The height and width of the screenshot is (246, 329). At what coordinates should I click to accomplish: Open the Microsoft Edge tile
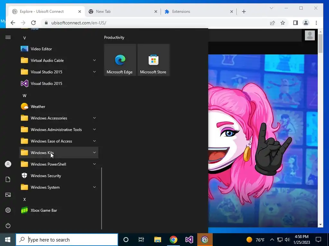[120, 60]
